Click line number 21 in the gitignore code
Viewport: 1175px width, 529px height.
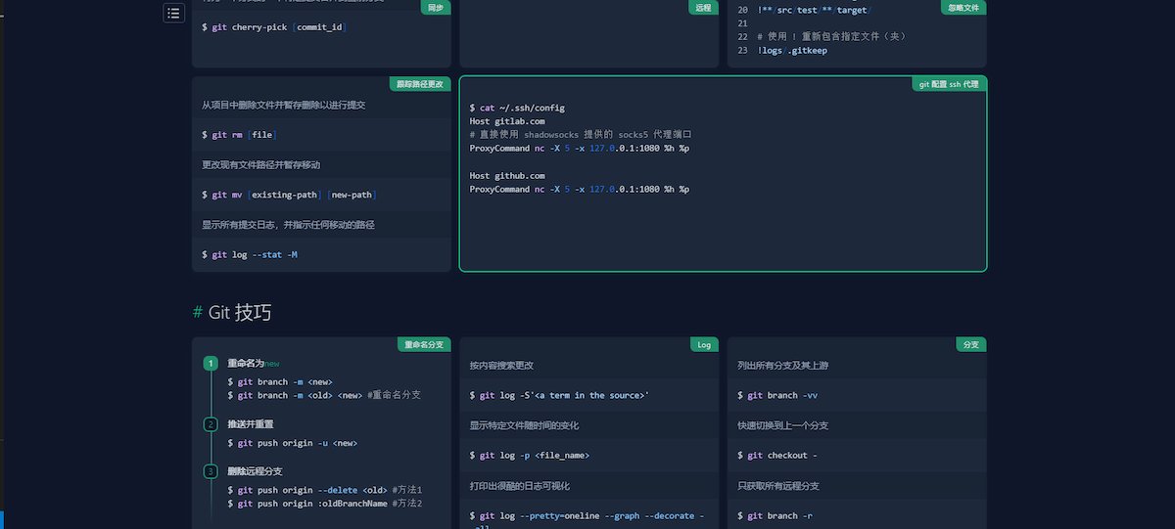(742, 22)
